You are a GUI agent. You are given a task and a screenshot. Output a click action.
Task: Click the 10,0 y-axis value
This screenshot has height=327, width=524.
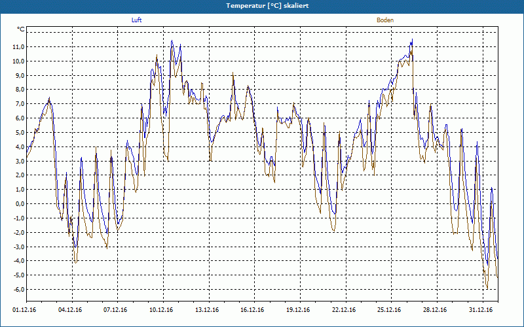tap(18, 61)
